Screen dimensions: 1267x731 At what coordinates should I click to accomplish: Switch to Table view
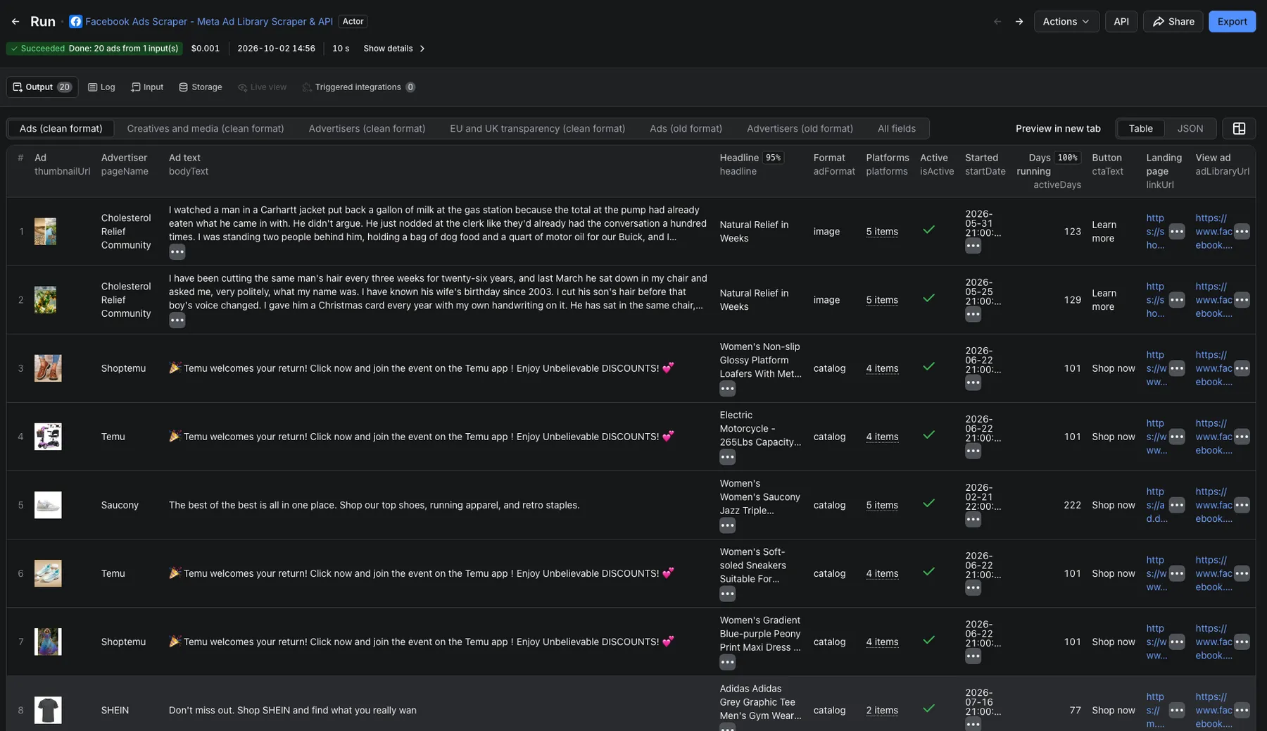[x=1140, y=128]
